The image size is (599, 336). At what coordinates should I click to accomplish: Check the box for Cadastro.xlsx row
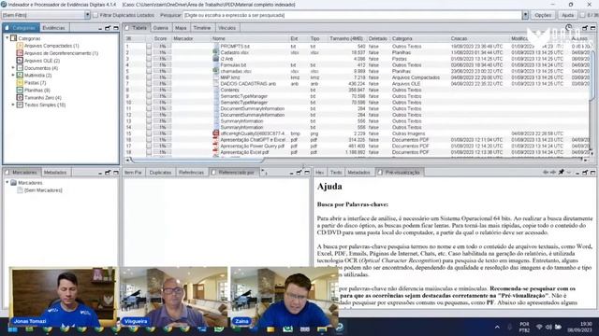[149, 52]
